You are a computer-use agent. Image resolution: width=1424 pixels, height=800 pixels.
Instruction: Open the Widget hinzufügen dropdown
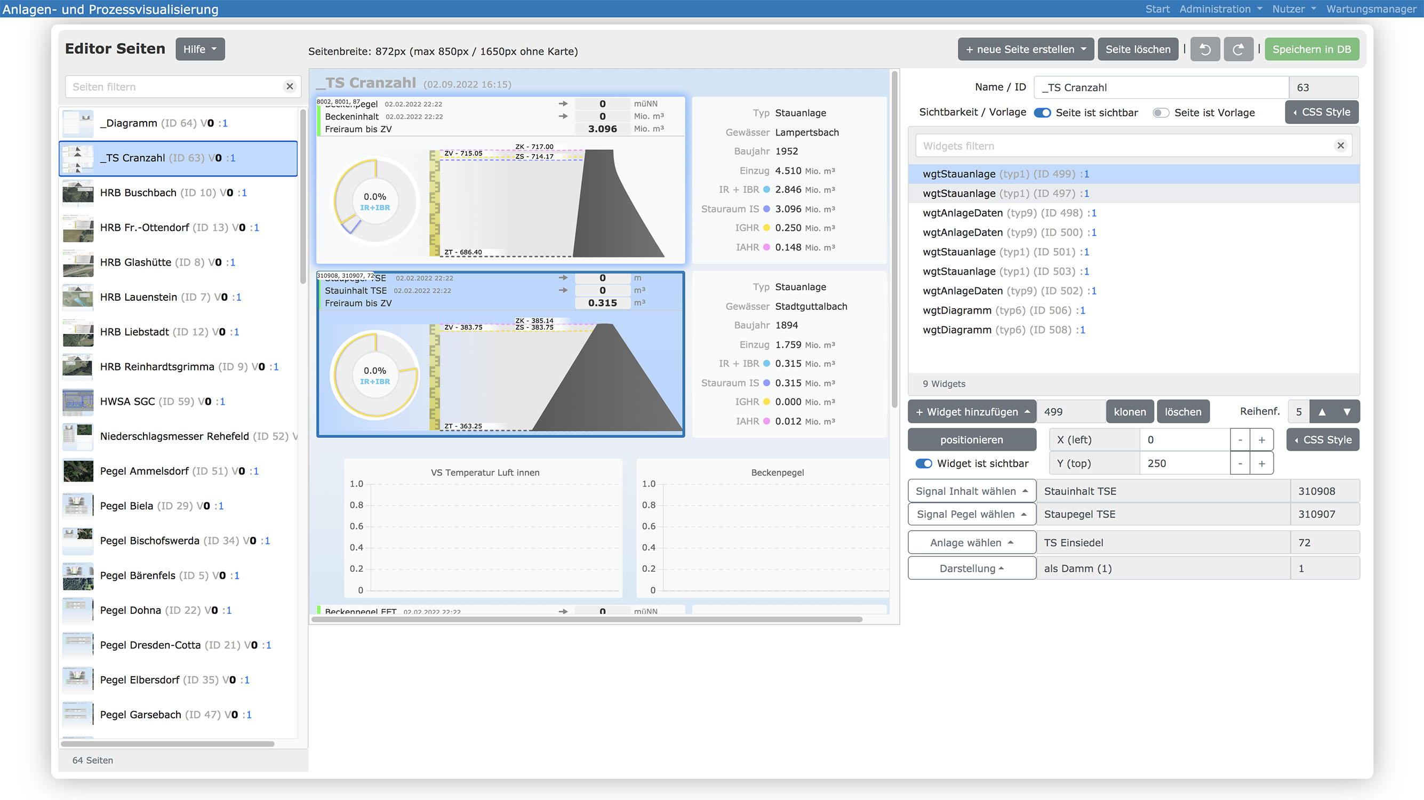[x=972, y=411]
